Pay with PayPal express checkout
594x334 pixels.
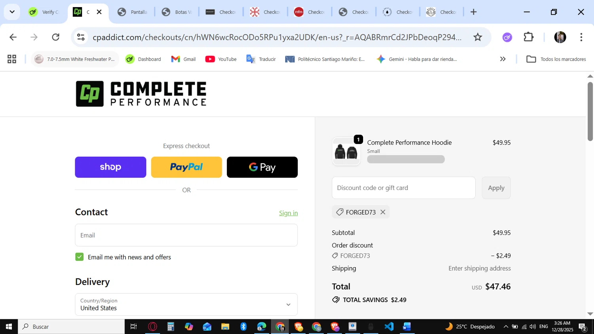click(187, 167)
